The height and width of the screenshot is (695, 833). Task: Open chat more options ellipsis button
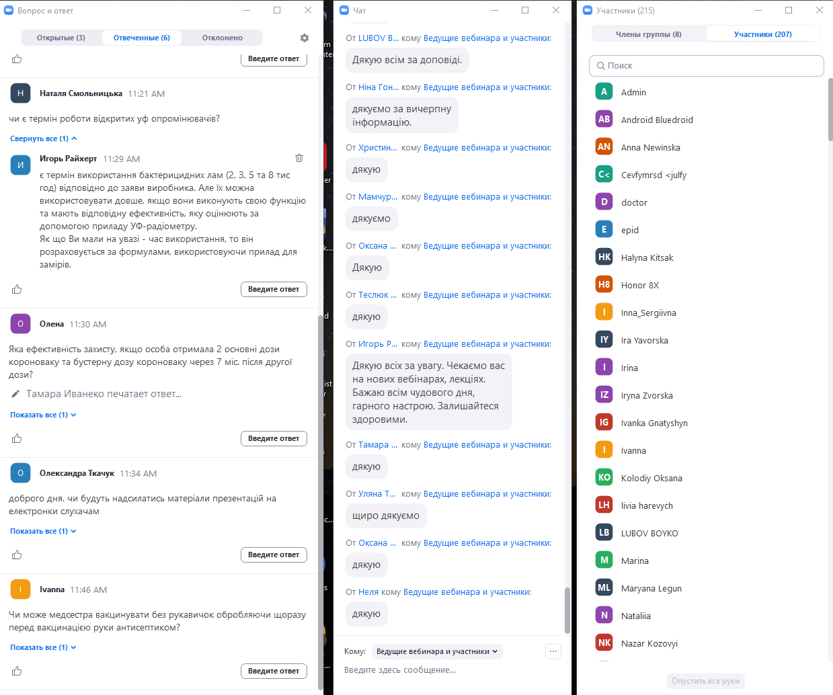pyautogui.click(x=553, y=651)
